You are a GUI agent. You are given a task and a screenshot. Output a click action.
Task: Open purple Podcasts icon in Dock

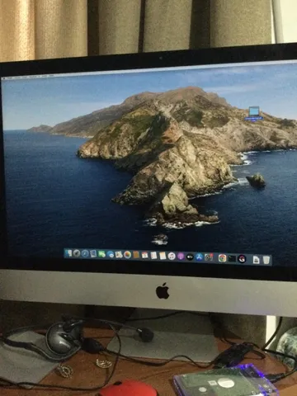point(181,257)
